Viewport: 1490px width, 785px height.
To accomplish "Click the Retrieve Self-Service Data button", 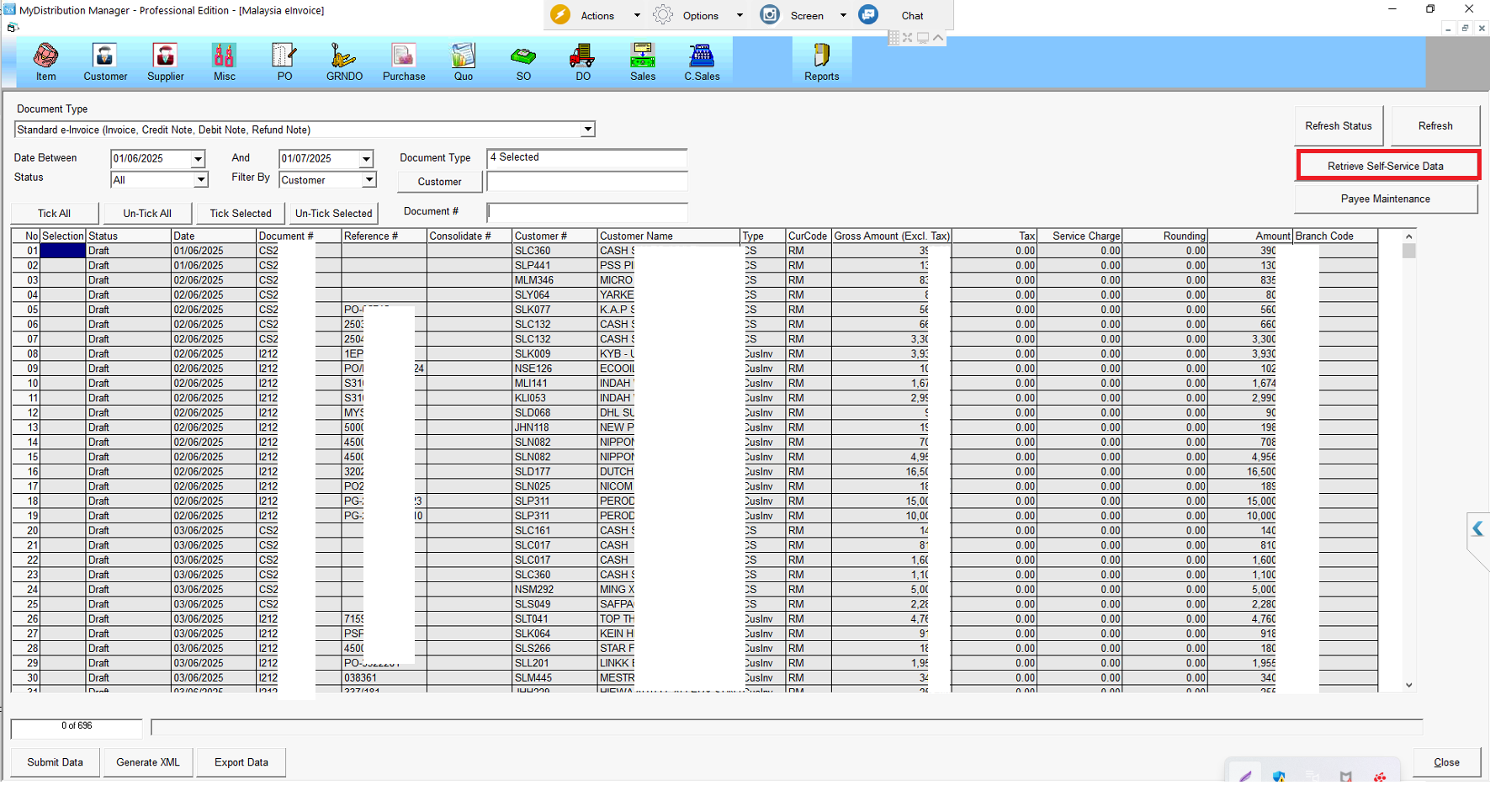I will point(1386,166).
